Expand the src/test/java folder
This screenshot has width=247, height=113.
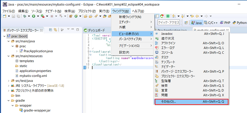[x=8, y=81]
